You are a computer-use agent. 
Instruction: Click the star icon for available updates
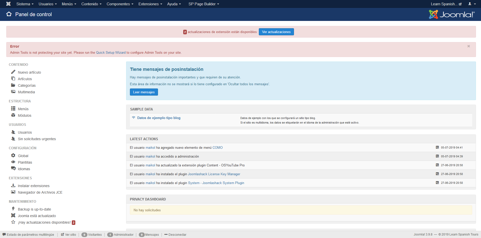13,222
